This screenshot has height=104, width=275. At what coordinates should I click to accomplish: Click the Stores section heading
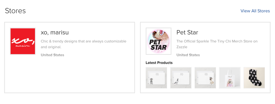pos(15,11)
